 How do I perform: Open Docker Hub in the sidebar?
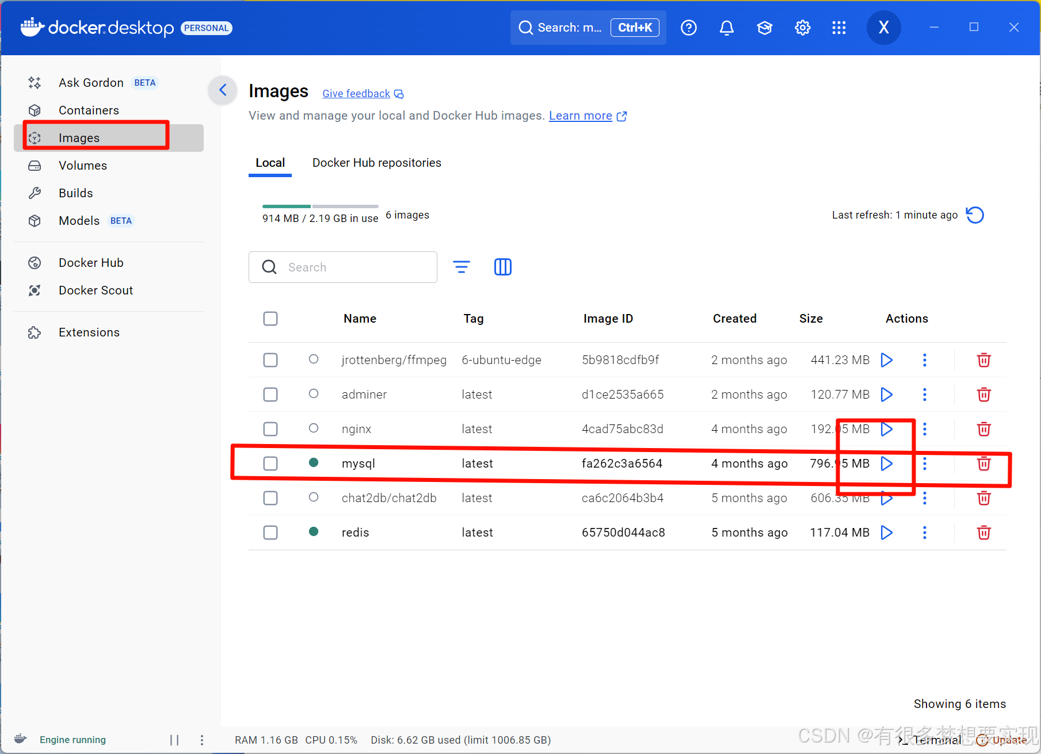(109, 263)
